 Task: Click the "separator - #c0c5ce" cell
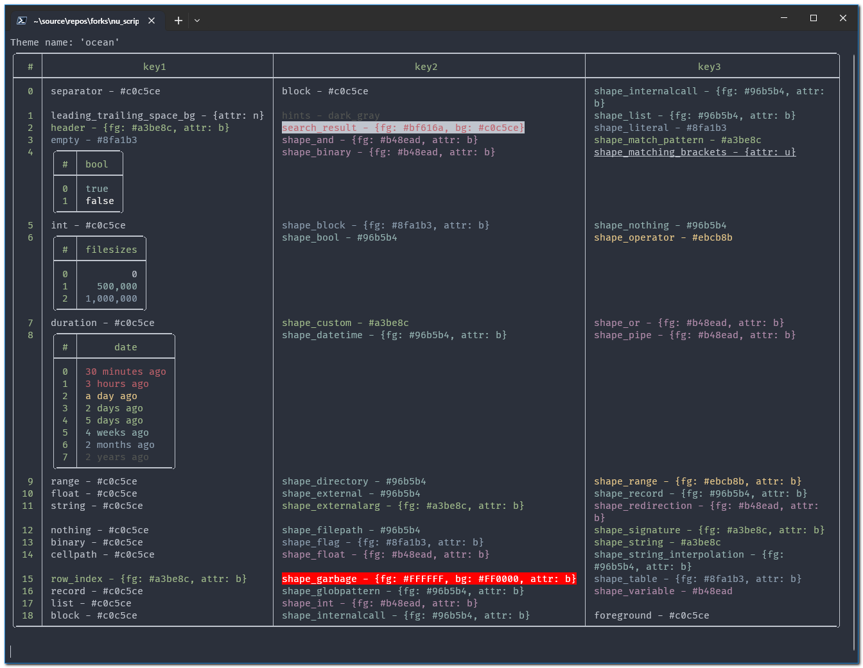(x=106, y=91)
